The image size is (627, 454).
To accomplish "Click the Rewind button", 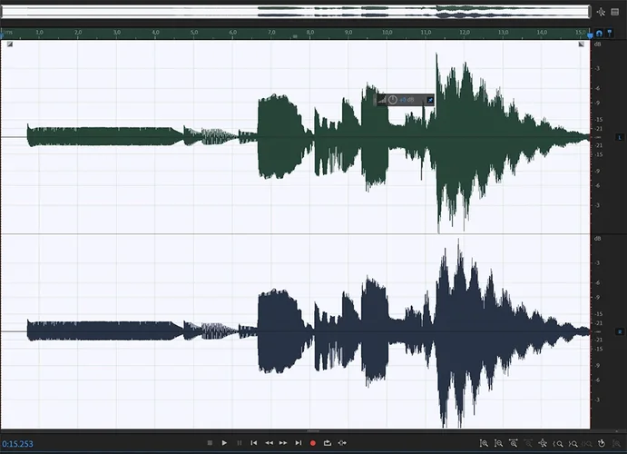I will pos(269,443).
